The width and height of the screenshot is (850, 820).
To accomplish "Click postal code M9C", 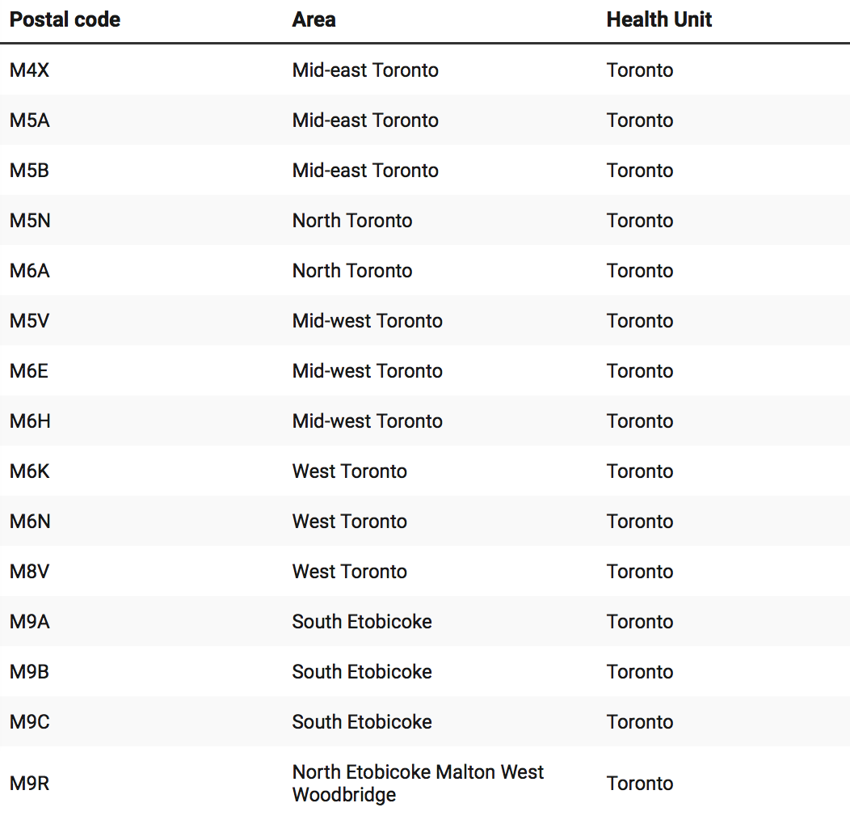I will 30,722.
